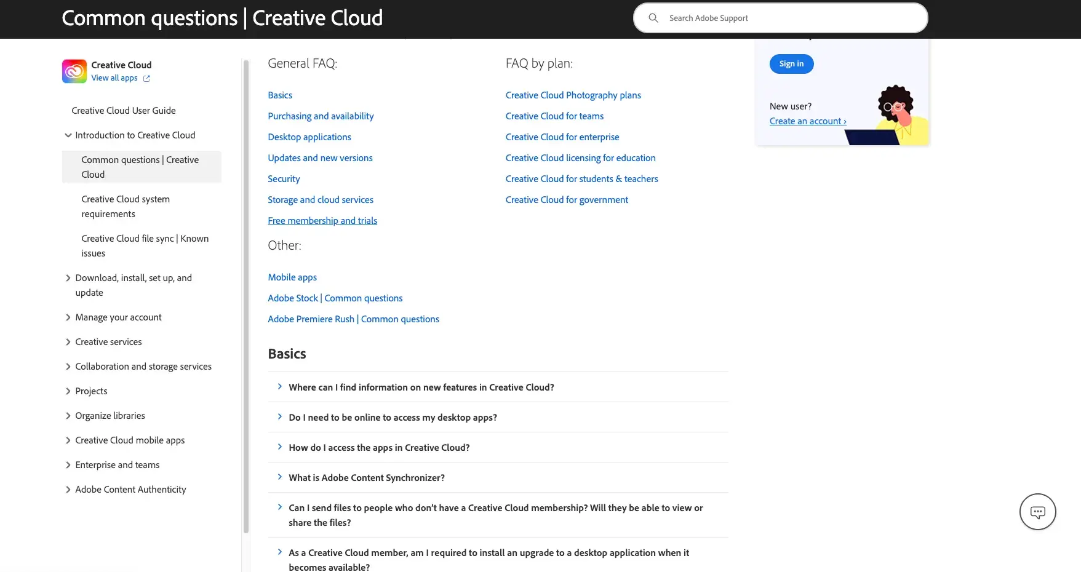Open the Create an account link
The width and height of the screenshot is (1081, 572).
[x=807, y=121]
